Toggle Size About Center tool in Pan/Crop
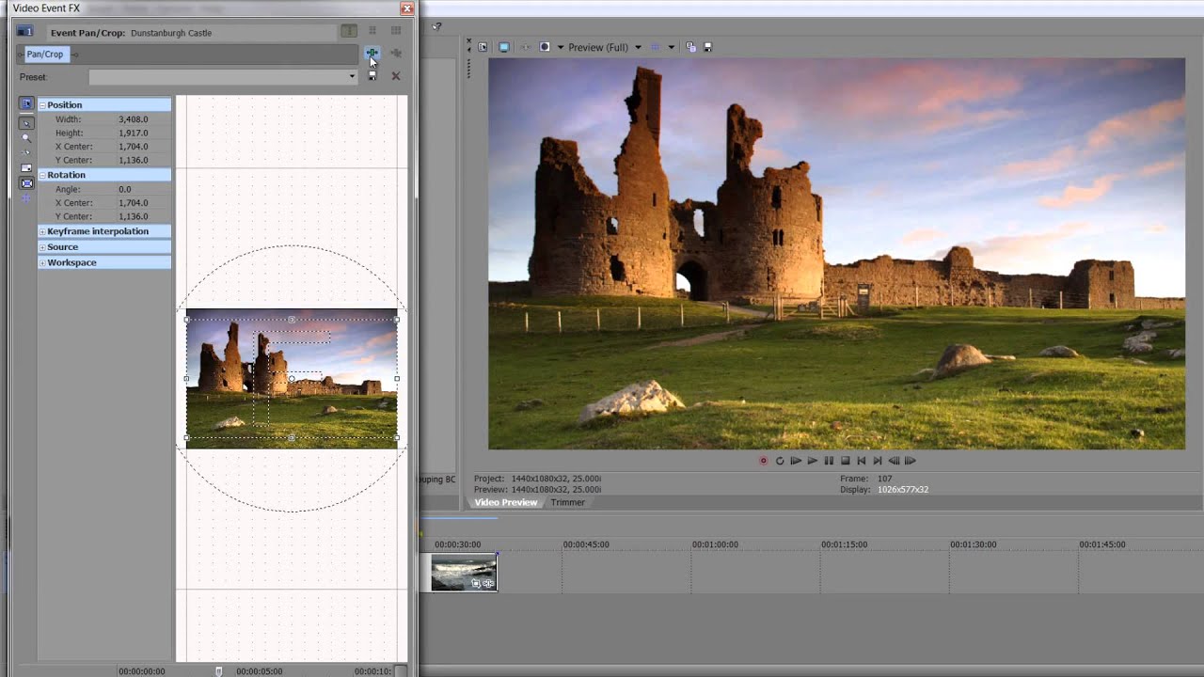1204x677 pixels. click(26, 183)
